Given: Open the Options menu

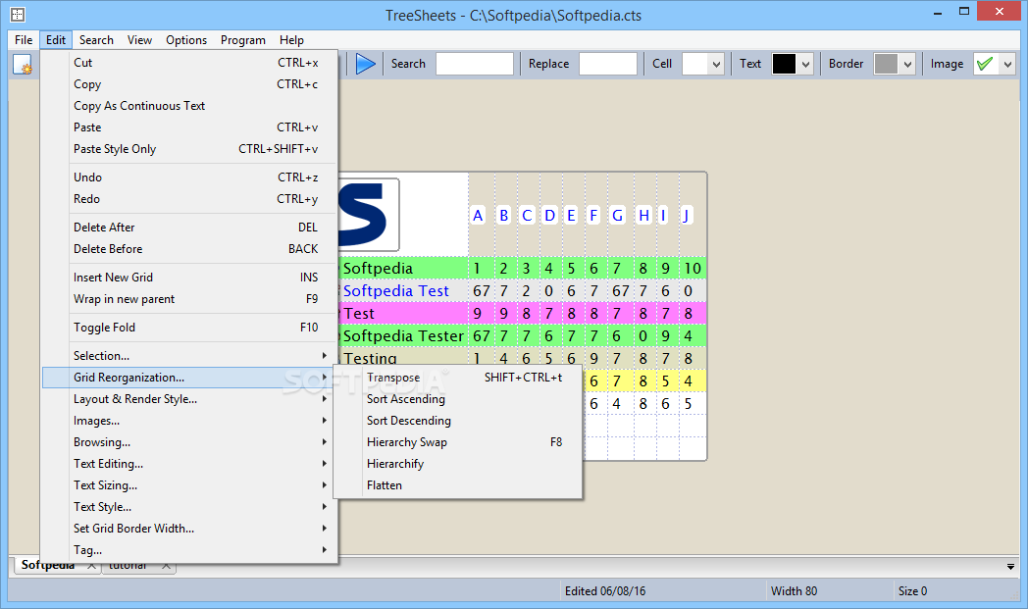Looking at the screenshot, I should point(186,40).
